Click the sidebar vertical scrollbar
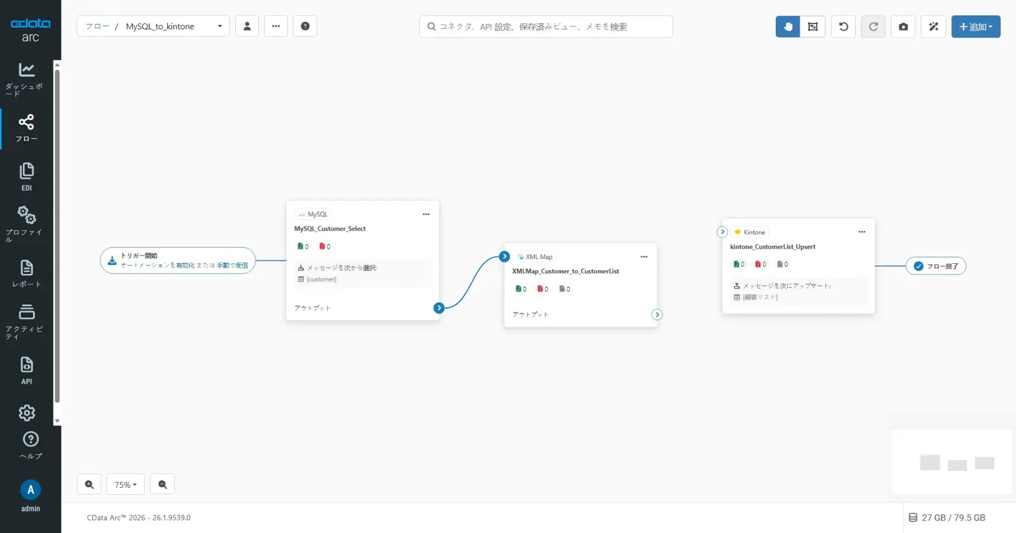Image resolution: width=1016 pixels, height=533 pixels. 57,236
